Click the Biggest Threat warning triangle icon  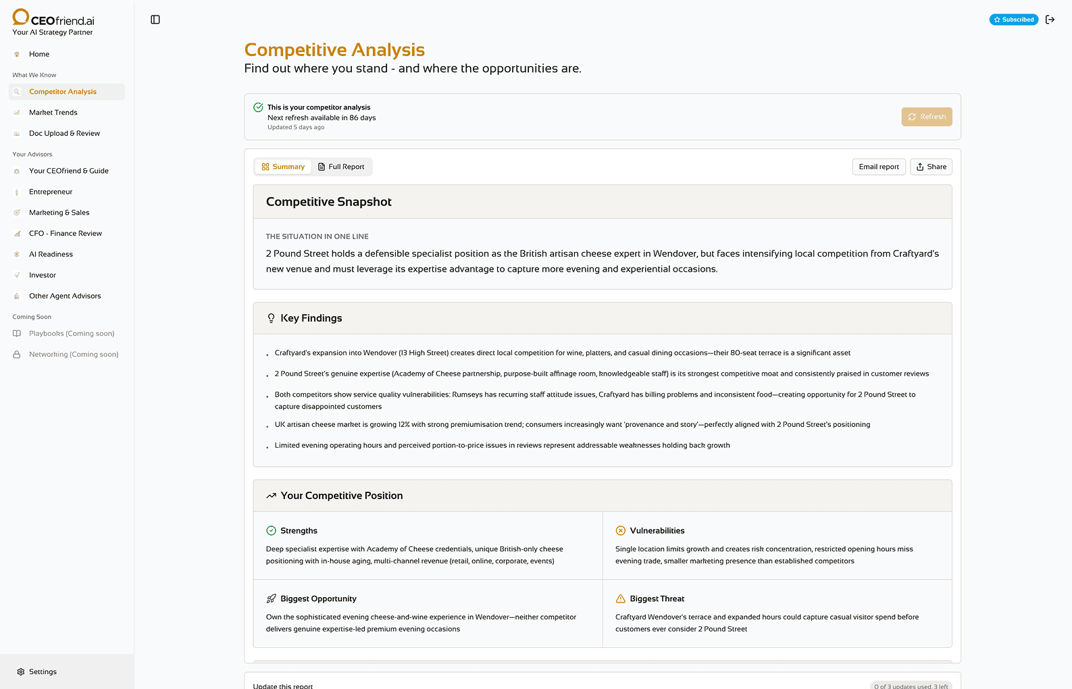[621, 599]
